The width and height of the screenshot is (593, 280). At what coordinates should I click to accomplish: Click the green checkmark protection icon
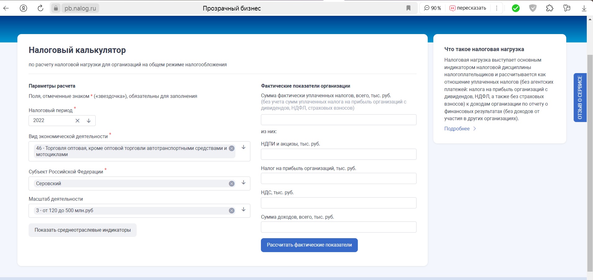pos(516,8)
